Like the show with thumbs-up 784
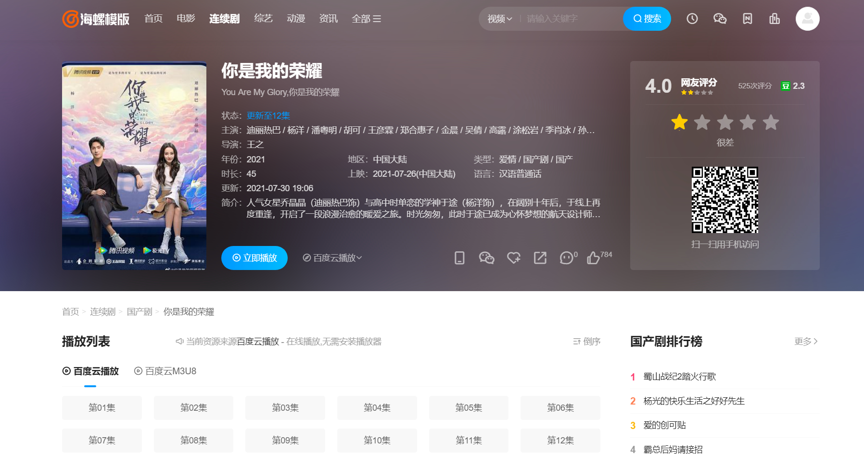 [x=599, y=258]
